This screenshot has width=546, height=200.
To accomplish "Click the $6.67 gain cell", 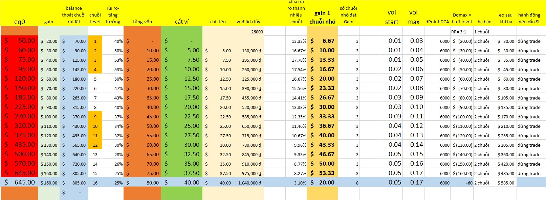I will click(322, 41).
